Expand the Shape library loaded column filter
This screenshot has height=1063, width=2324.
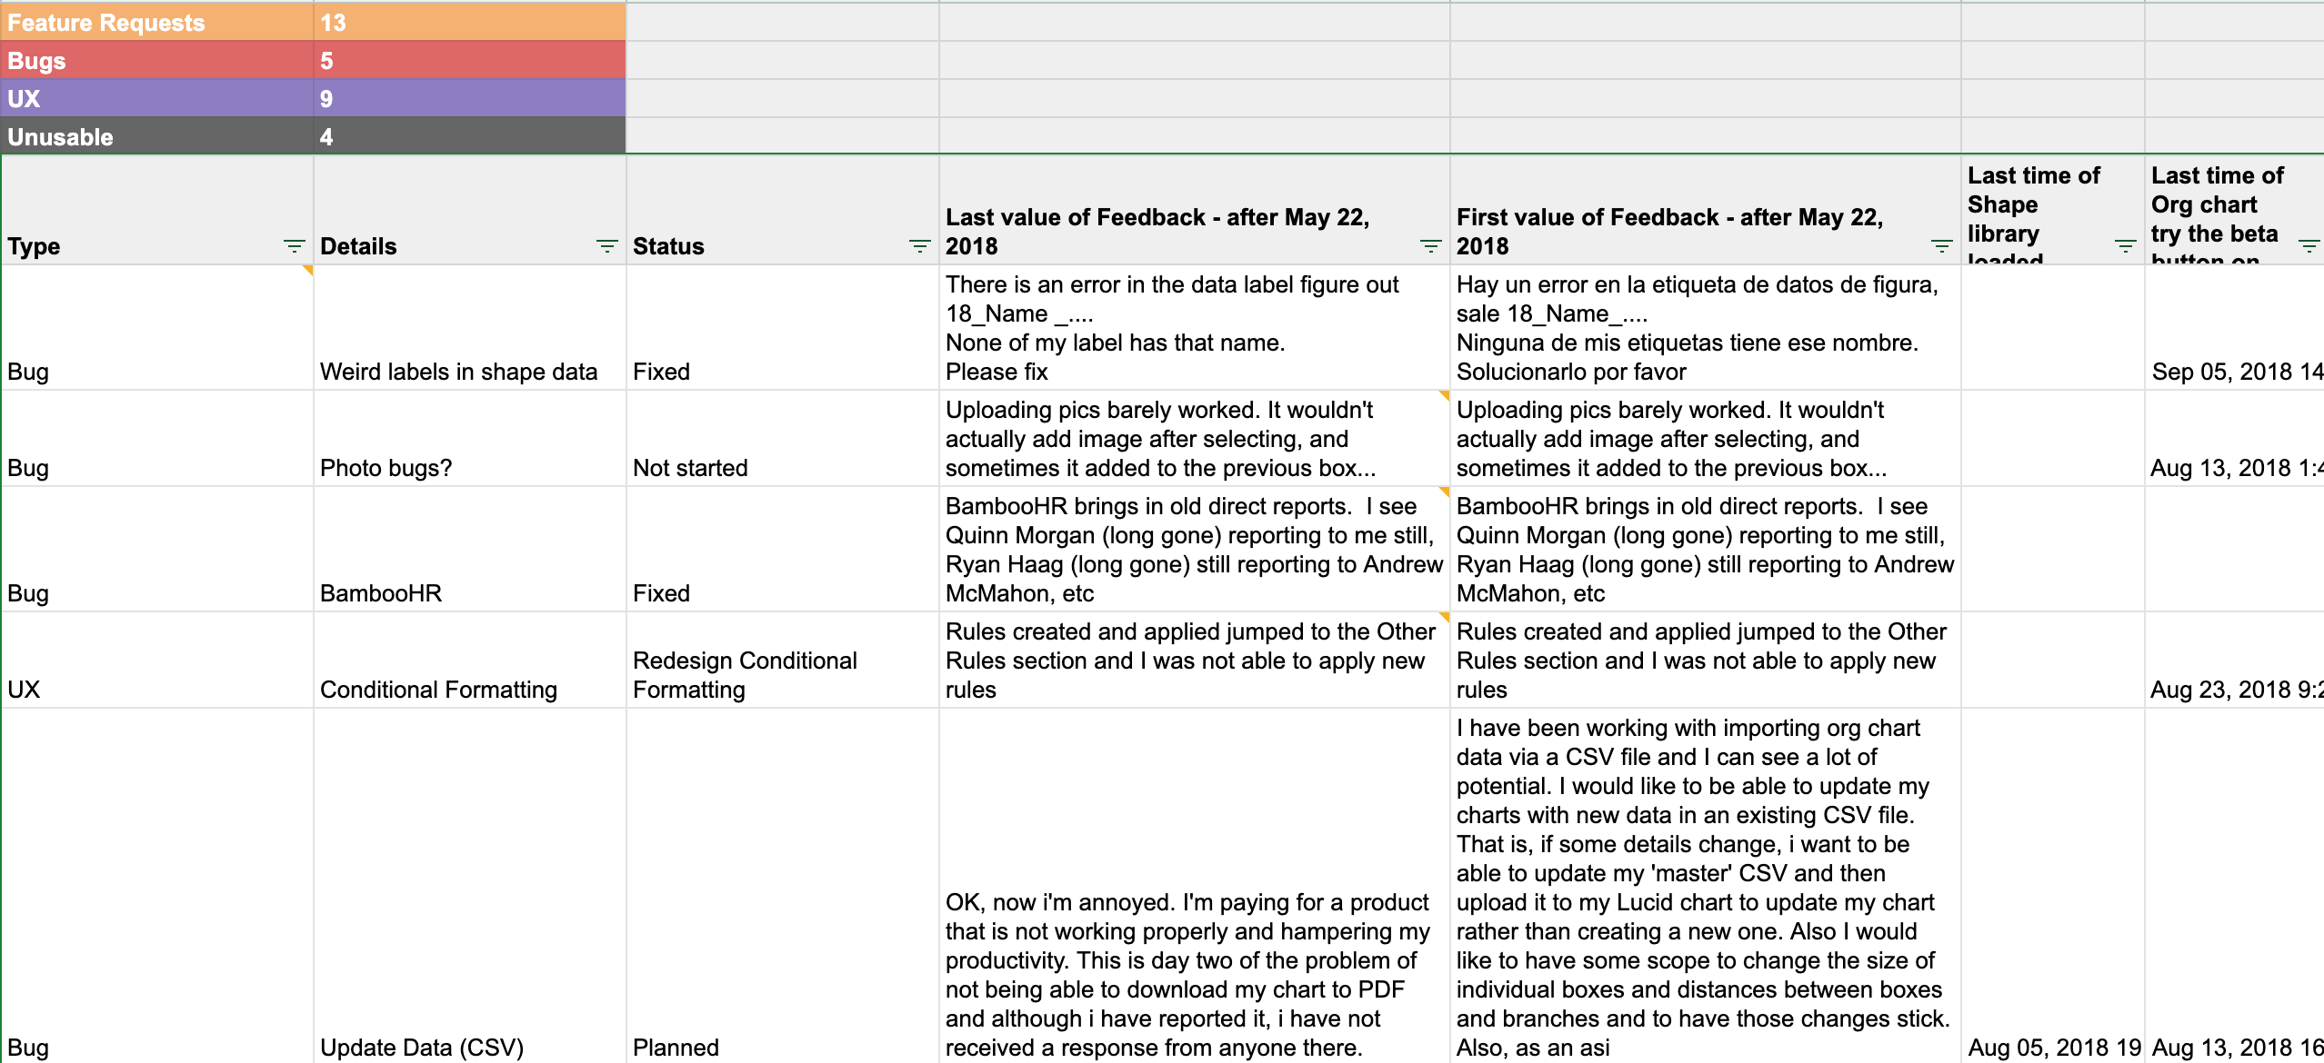(2125, 246)
